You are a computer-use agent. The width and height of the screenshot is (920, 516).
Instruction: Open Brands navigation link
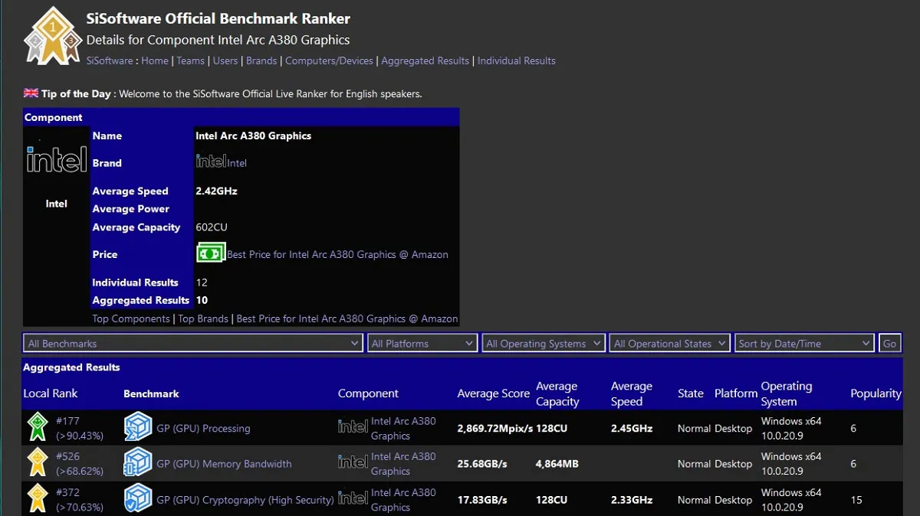coord(261,60)
